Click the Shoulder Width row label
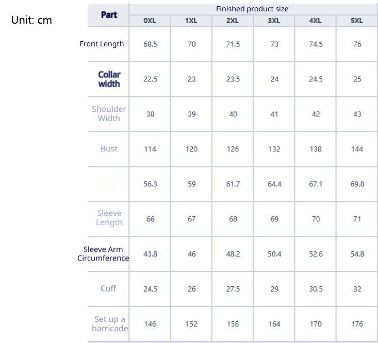Viewport: 378px width, 343px height. click(x=109, y=113)
